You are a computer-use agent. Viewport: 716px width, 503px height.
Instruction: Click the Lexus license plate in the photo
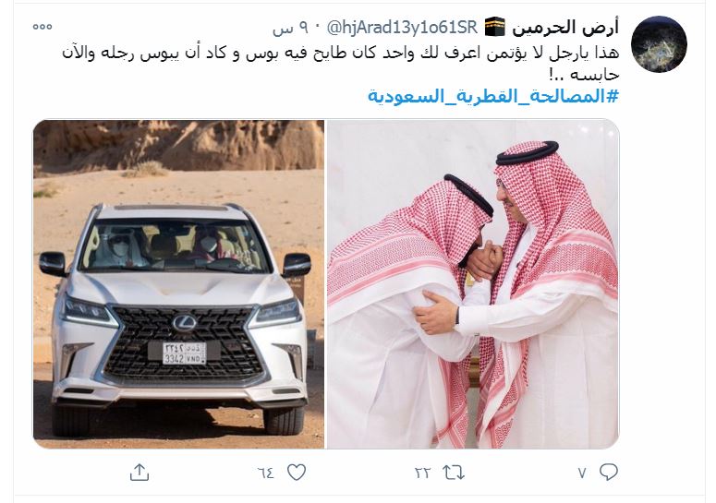[x=185, y=353]
